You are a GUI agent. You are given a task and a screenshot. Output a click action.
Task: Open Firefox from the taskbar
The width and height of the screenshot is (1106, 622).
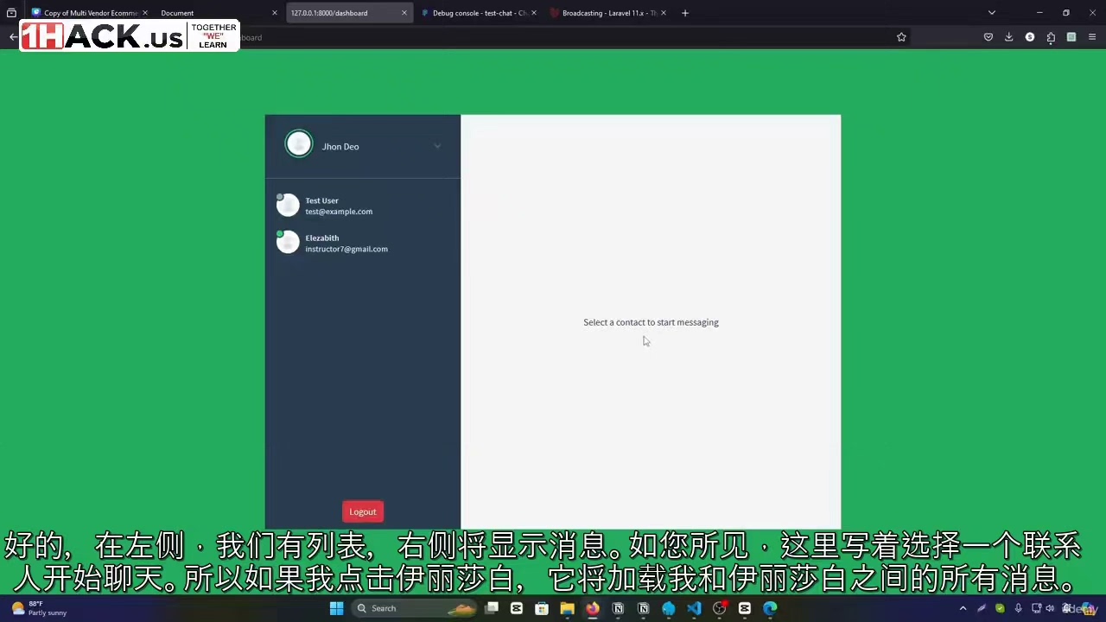pyautogui.click(x=593, y=608)
